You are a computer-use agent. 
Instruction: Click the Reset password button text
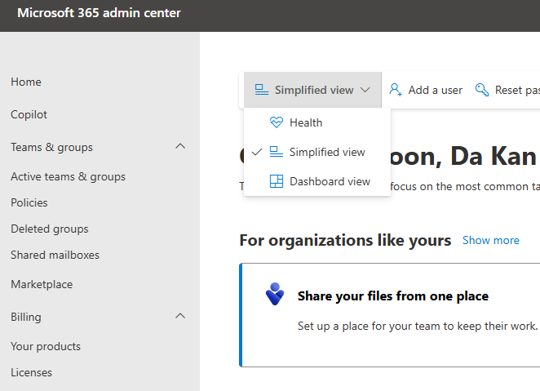click(x=517, y=91)
